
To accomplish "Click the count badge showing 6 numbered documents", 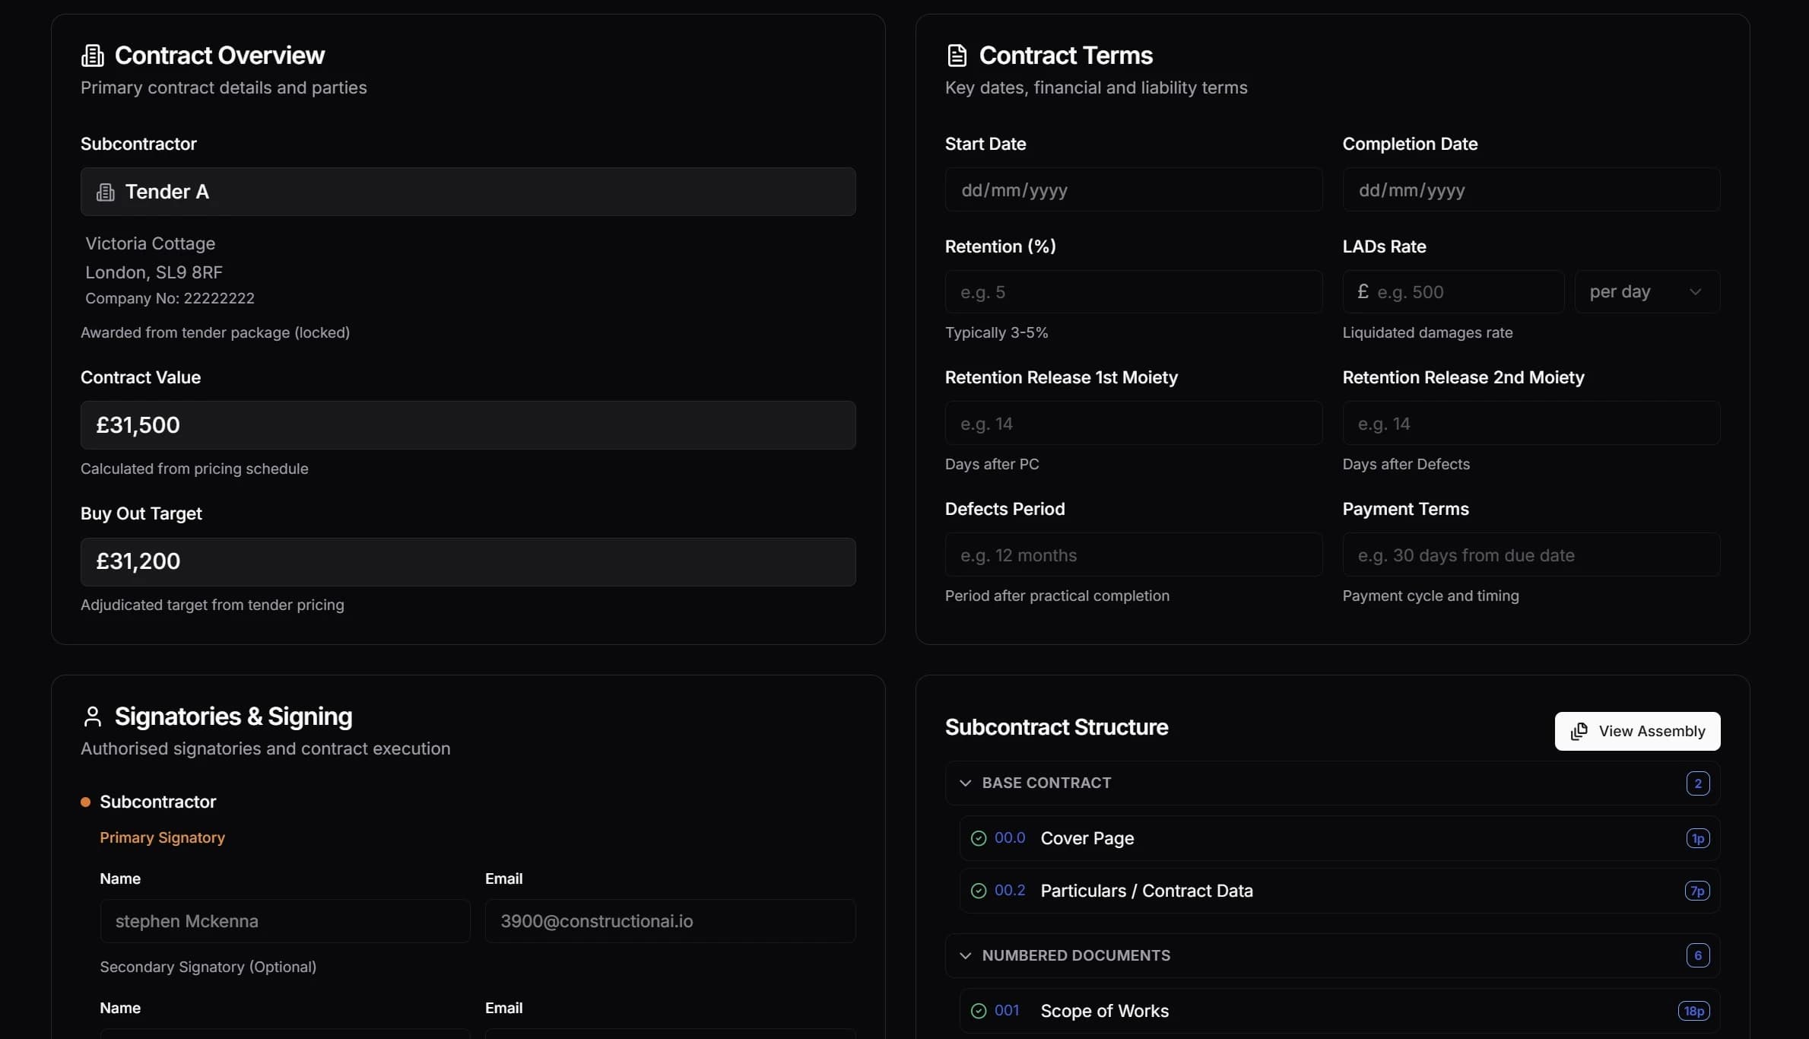I will tap(1697, 956).
